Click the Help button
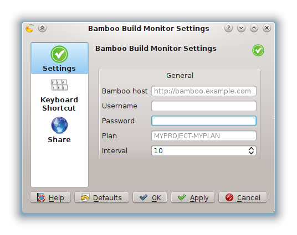Viewport: 297px width, 235px height. click(50, 197)
